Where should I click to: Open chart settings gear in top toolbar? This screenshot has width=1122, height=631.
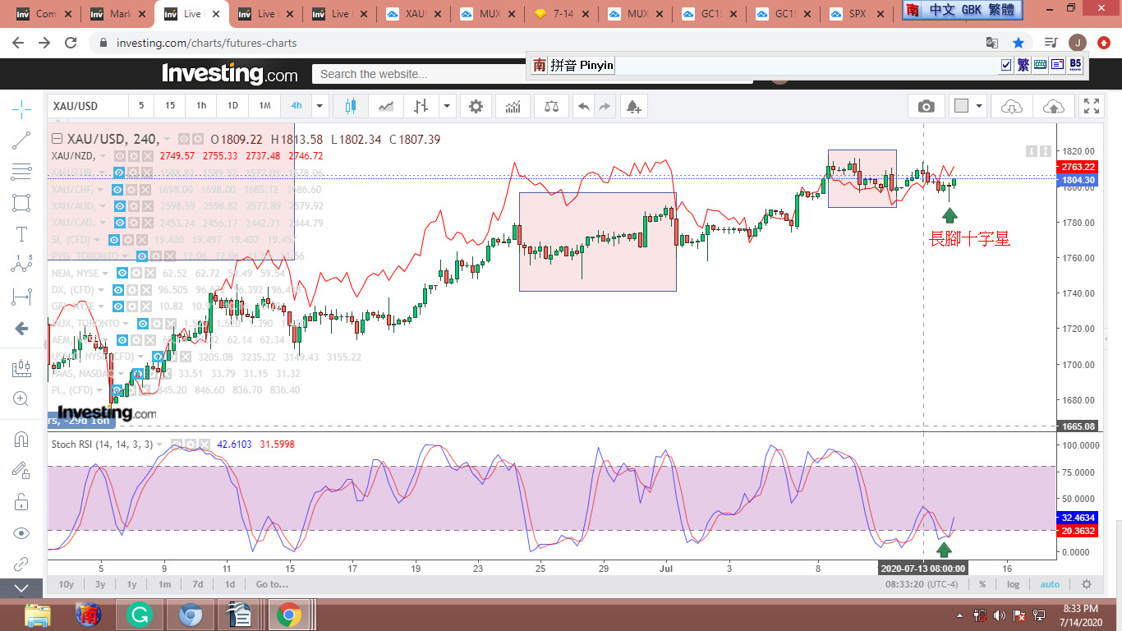476,106
